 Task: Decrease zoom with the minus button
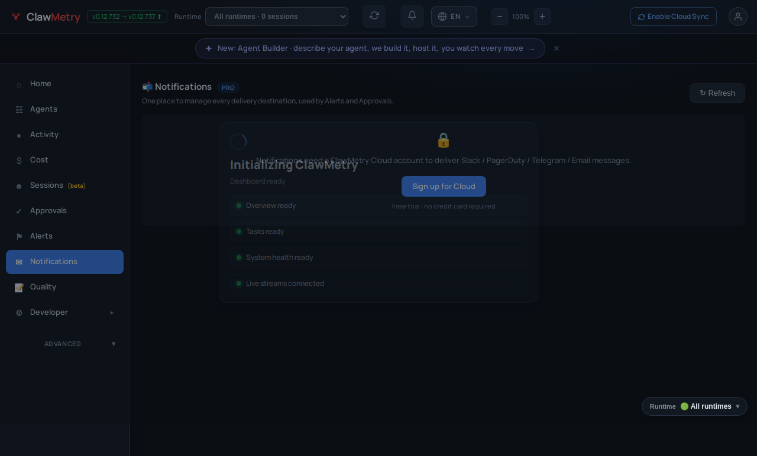pos(500,17)
